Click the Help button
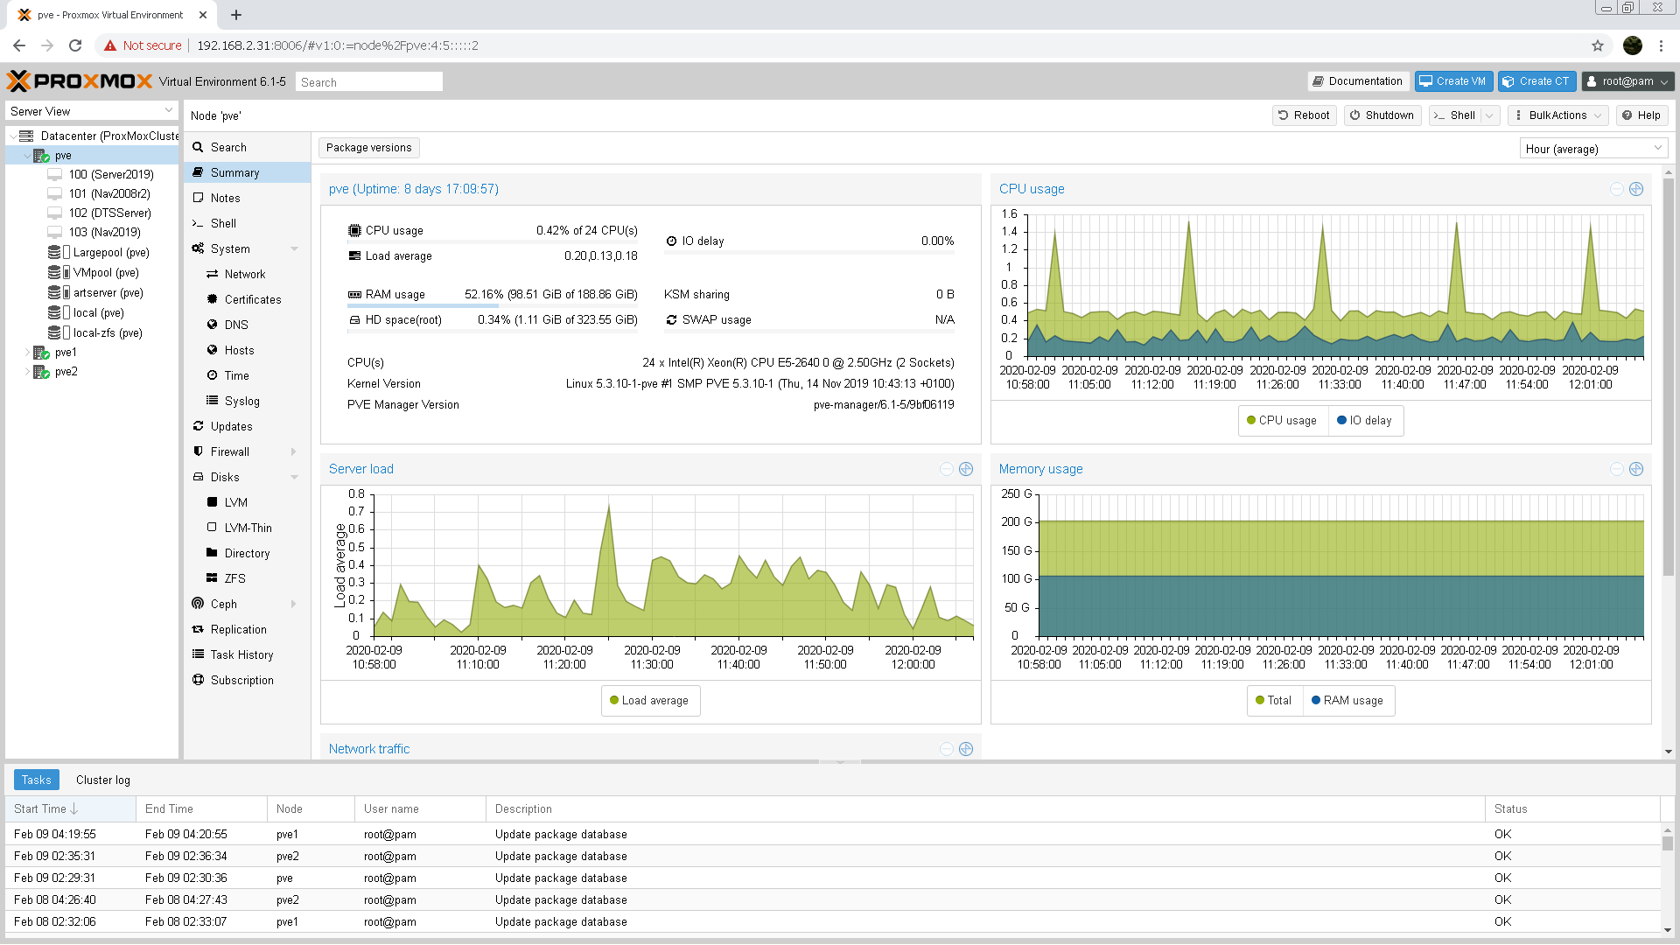The image size is (1680, 945). pyautogui.click(x=1641, y=115)
